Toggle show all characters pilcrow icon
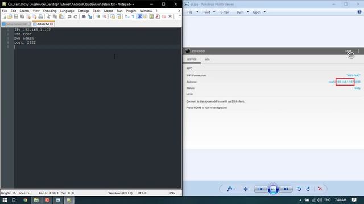 [133, 16]
